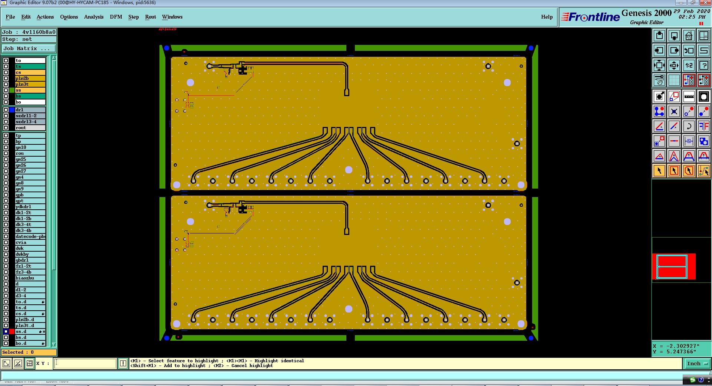Click the pan down arrow tool
This screenshot has width=712, height=386.
tap(674, 36)
